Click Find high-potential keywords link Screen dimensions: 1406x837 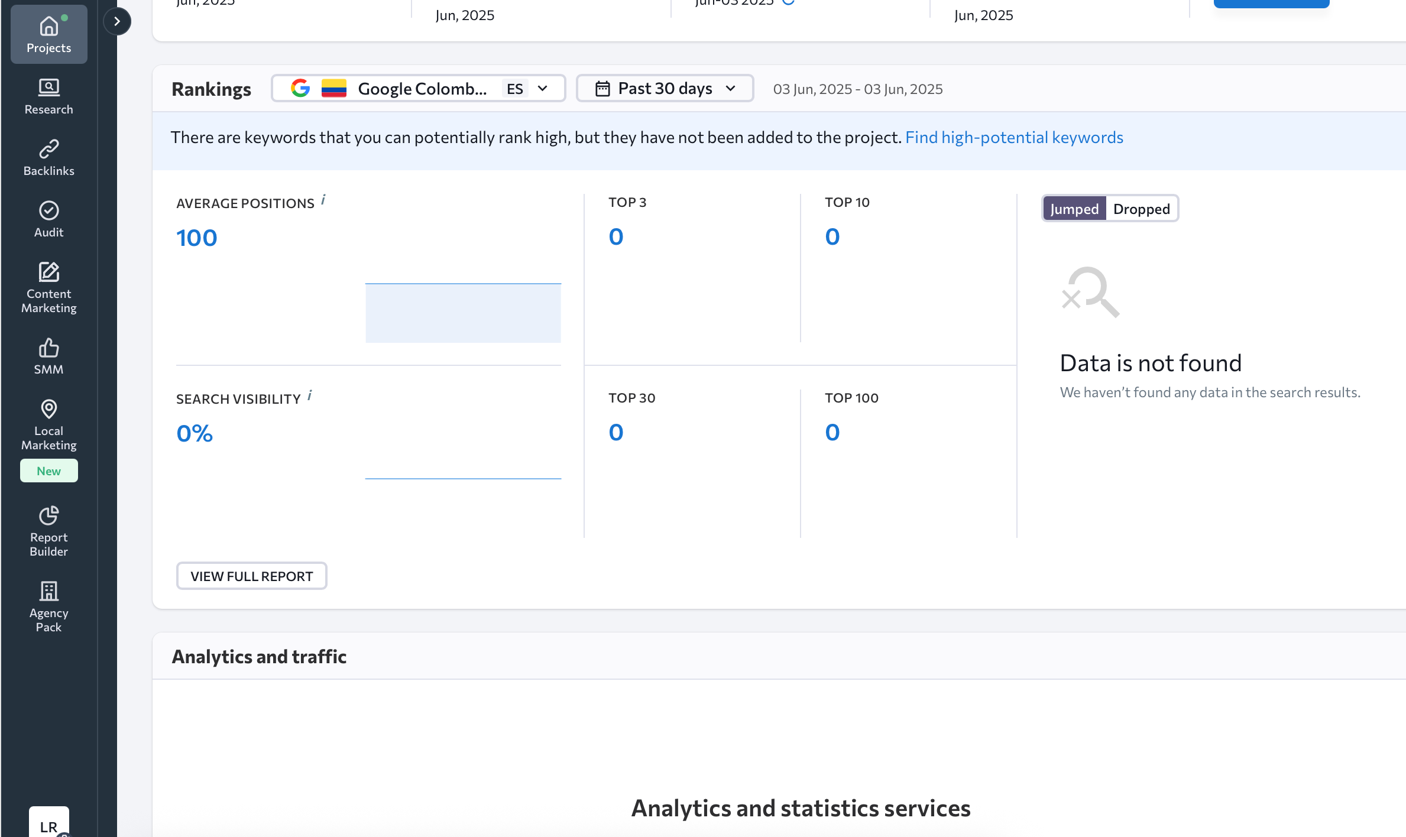click(x=1013, y=138)
